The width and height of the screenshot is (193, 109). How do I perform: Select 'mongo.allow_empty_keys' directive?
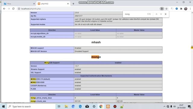coord(41,98)
